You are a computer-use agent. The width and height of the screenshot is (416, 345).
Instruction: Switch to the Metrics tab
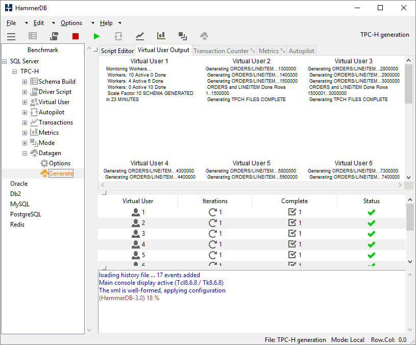pos(272,51)
